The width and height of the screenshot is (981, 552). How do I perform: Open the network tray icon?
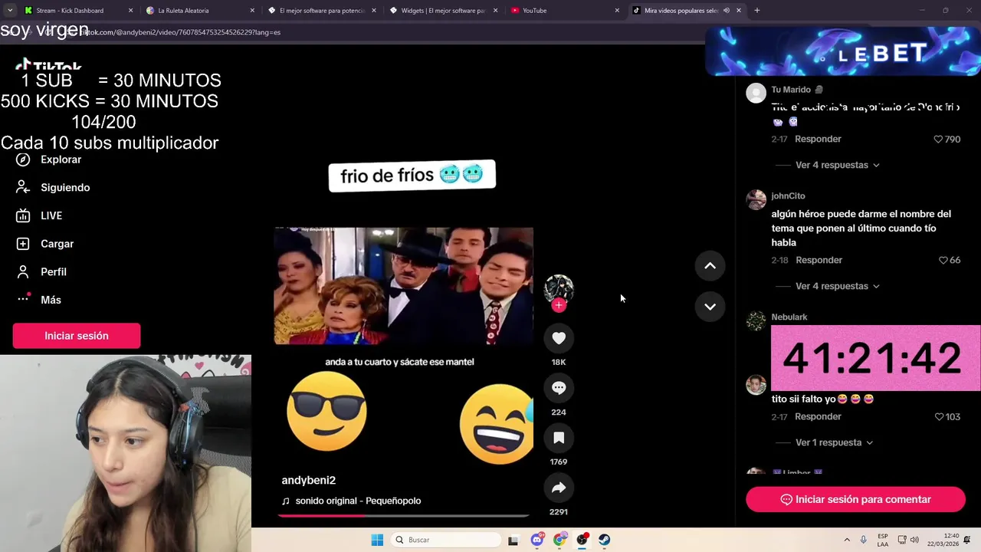(902, 540)
